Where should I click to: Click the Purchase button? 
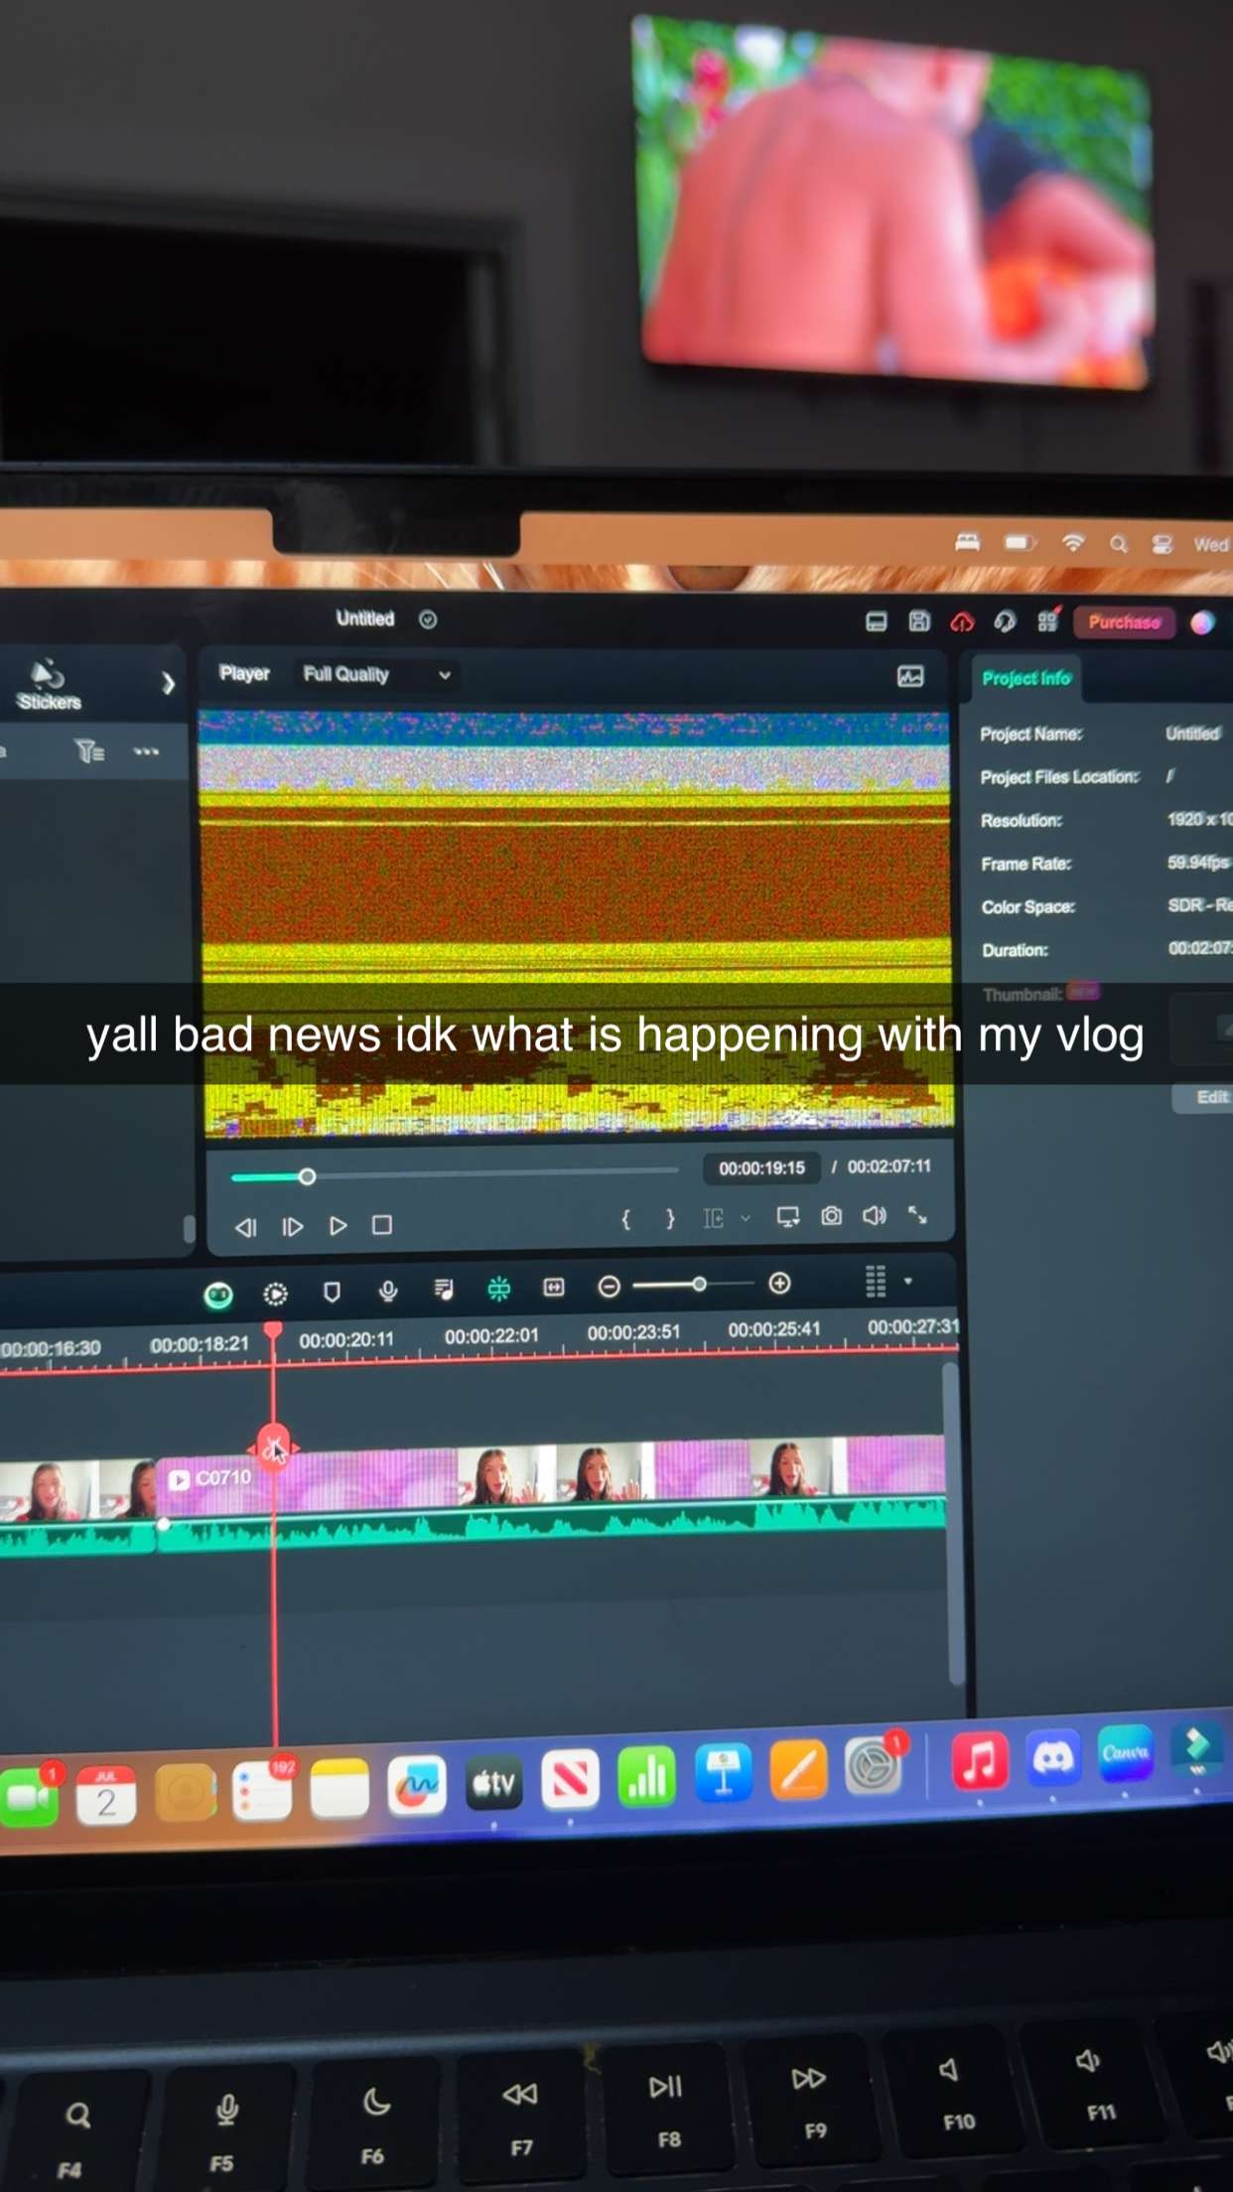[1124, 622]
